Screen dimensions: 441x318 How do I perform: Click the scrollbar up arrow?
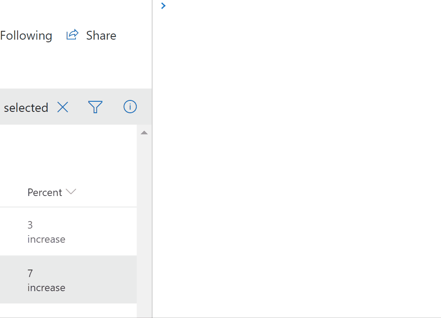click(x=144, y=132)
